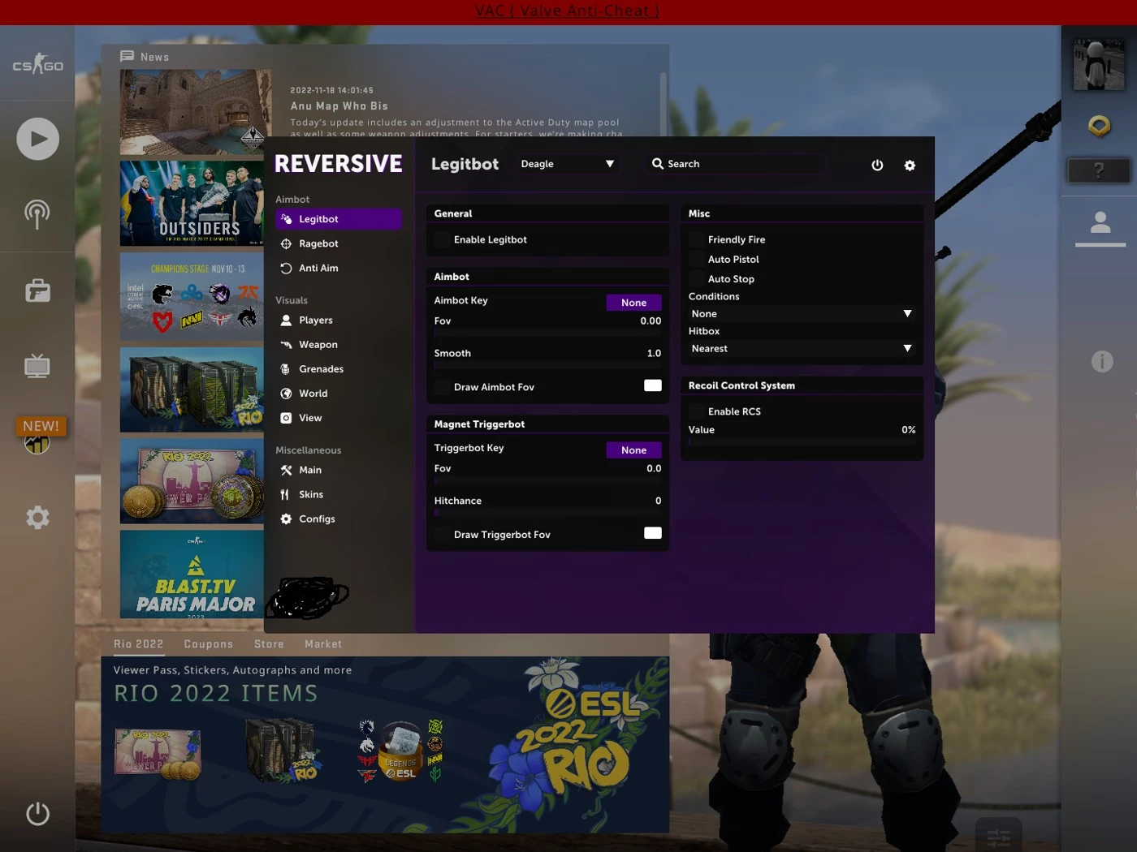Screen dimensions: 1137x852
Task: Adjust the Hitchance slider
Action: (x=548, y=513)
